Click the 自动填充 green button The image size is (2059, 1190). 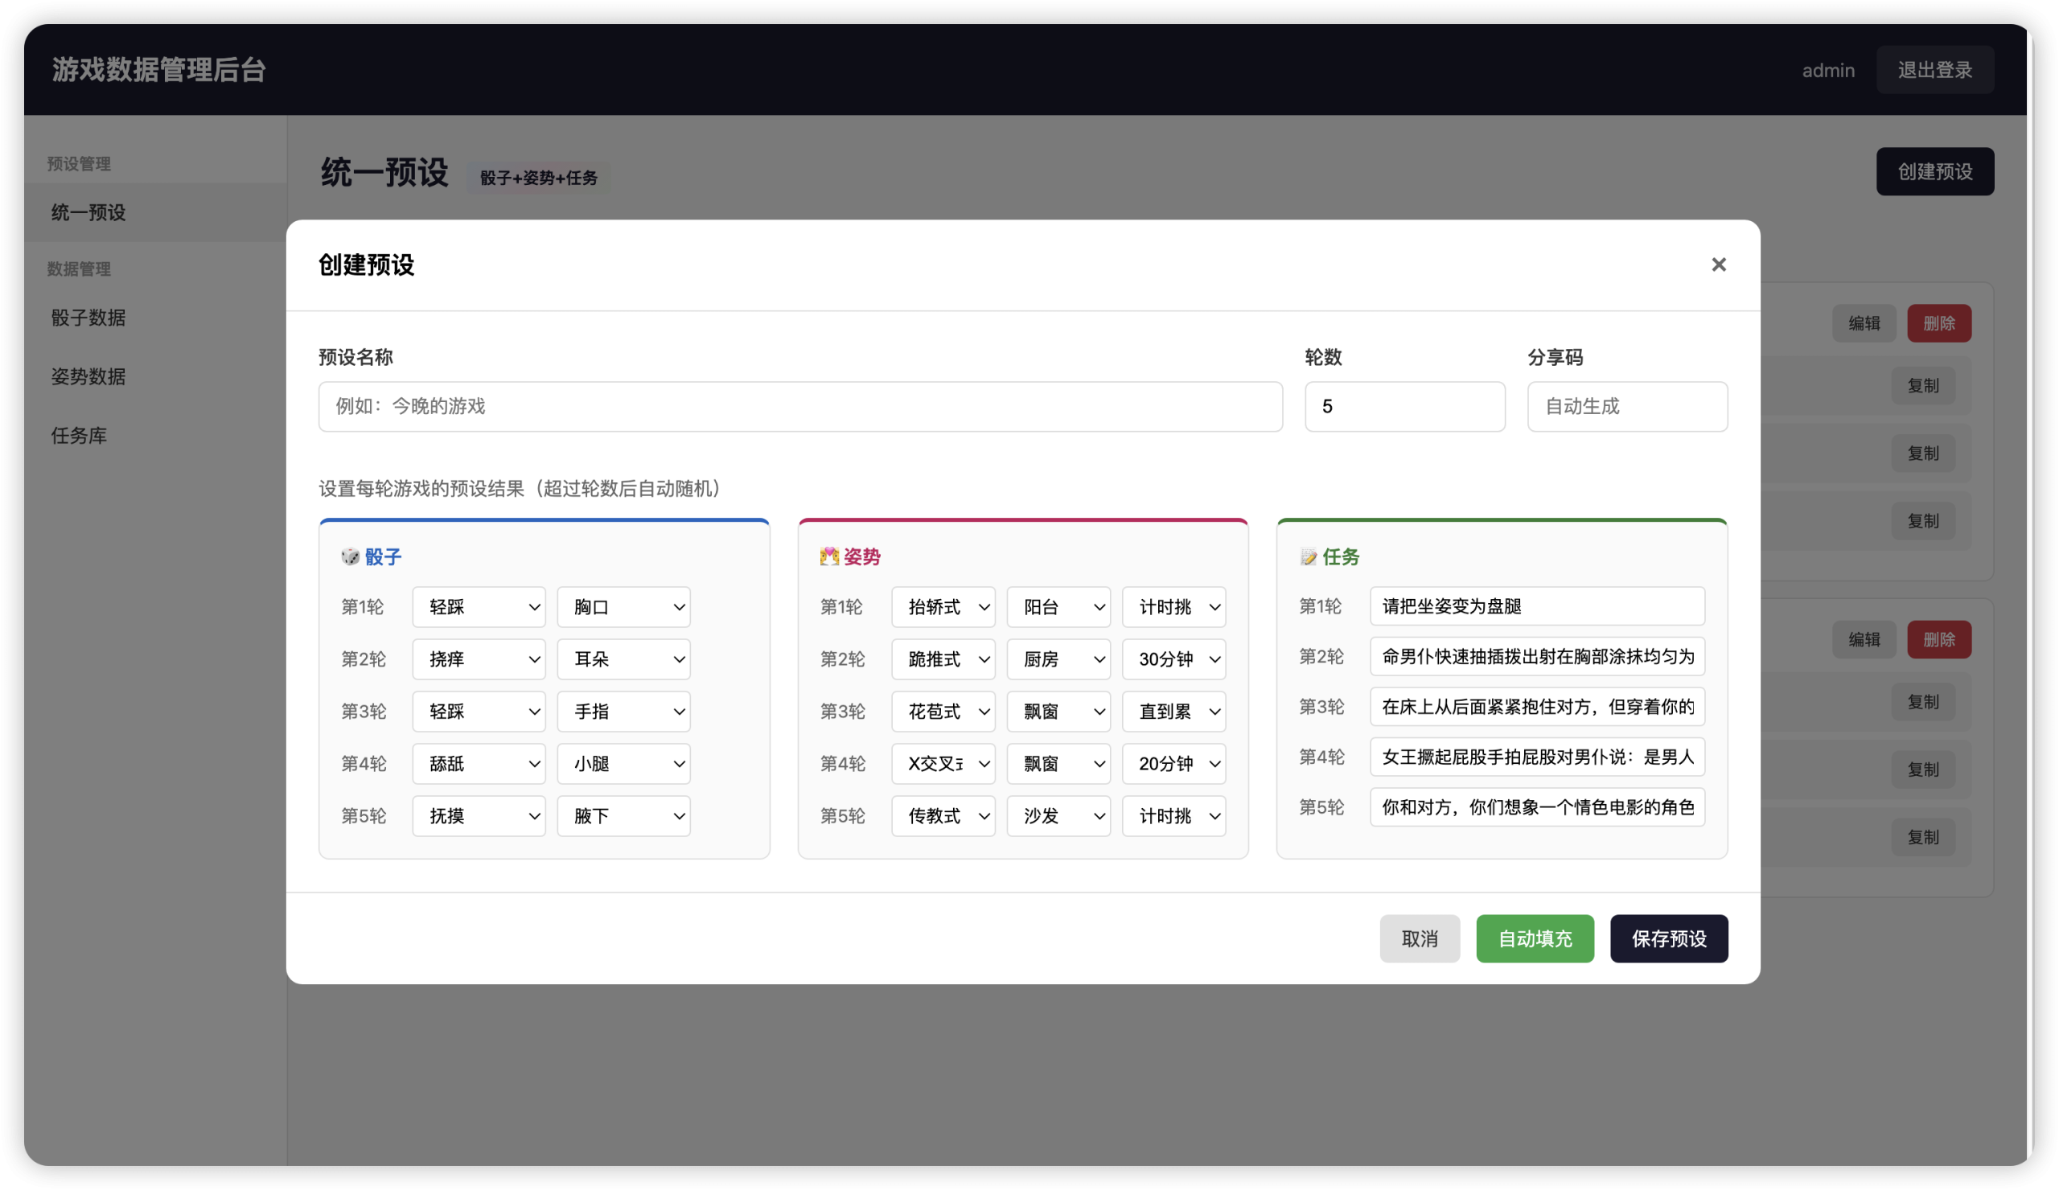pyautogui.click(x=1535, y=938)
